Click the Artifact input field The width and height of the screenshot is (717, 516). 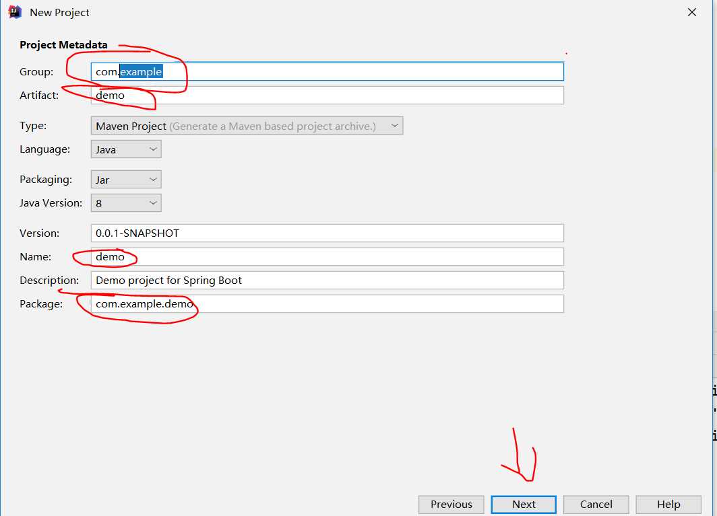point(328,96)
